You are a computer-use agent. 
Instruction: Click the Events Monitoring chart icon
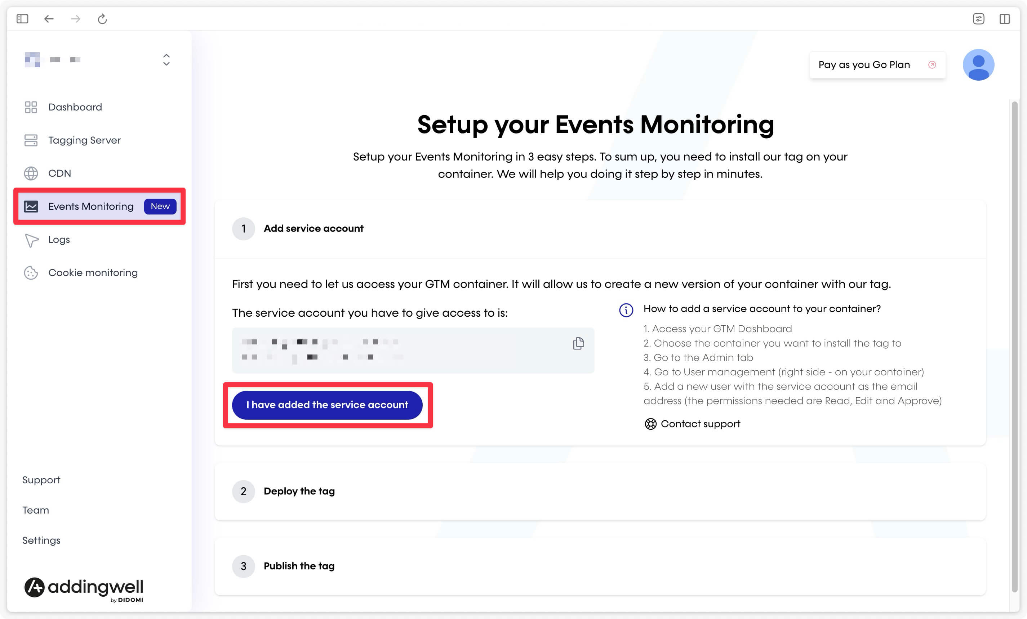[31, 207]
